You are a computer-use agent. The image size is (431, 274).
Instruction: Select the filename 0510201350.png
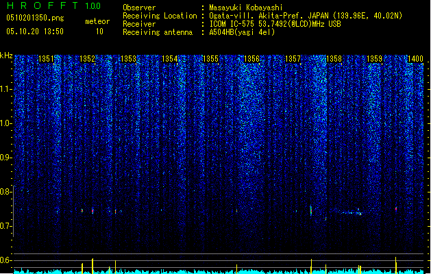pos(35,18)
